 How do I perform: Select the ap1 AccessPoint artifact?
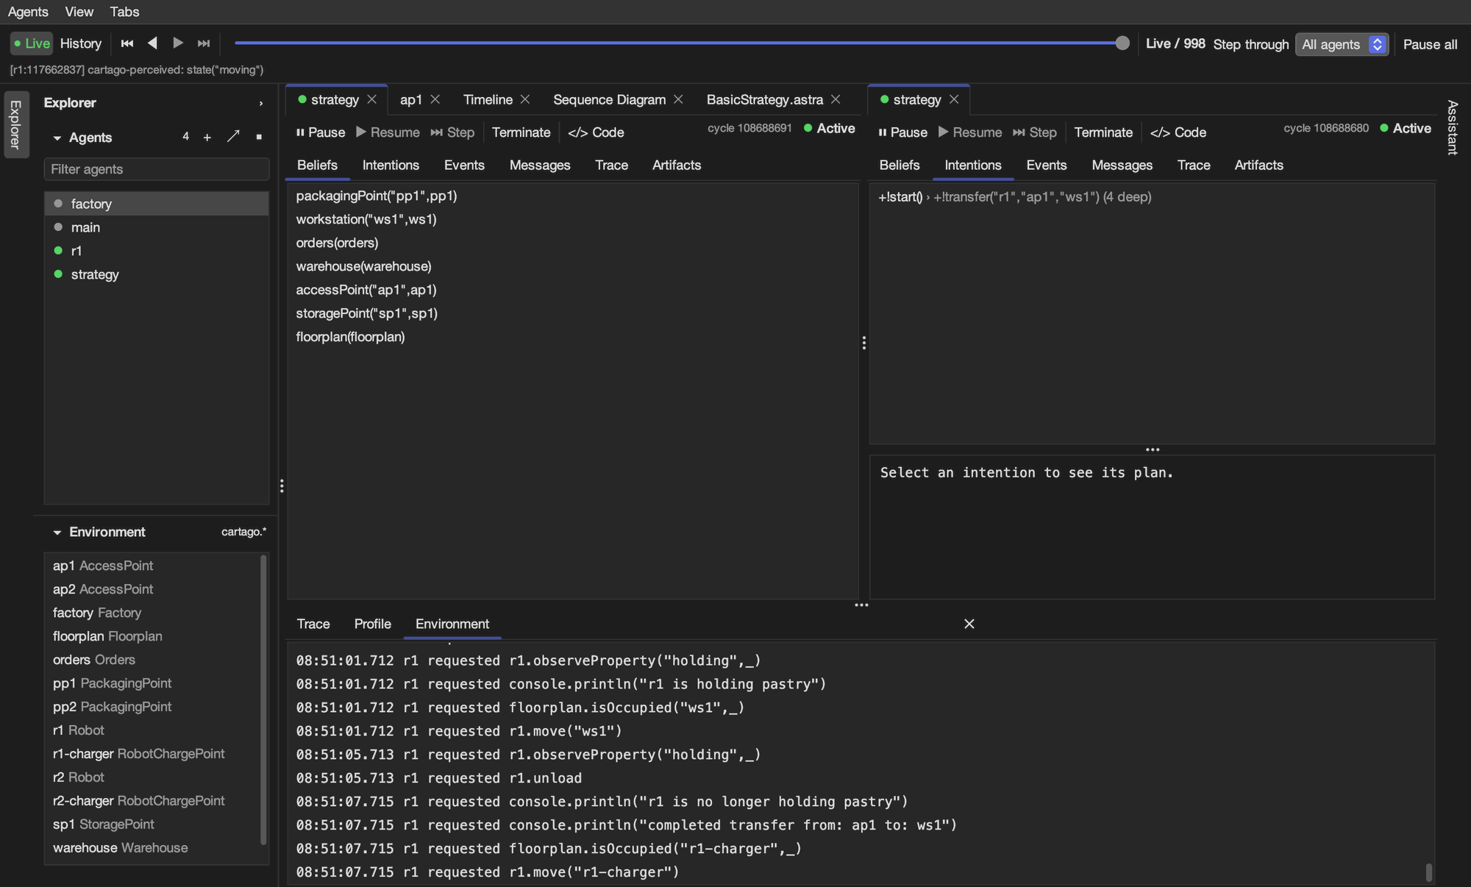click(152, 566)
